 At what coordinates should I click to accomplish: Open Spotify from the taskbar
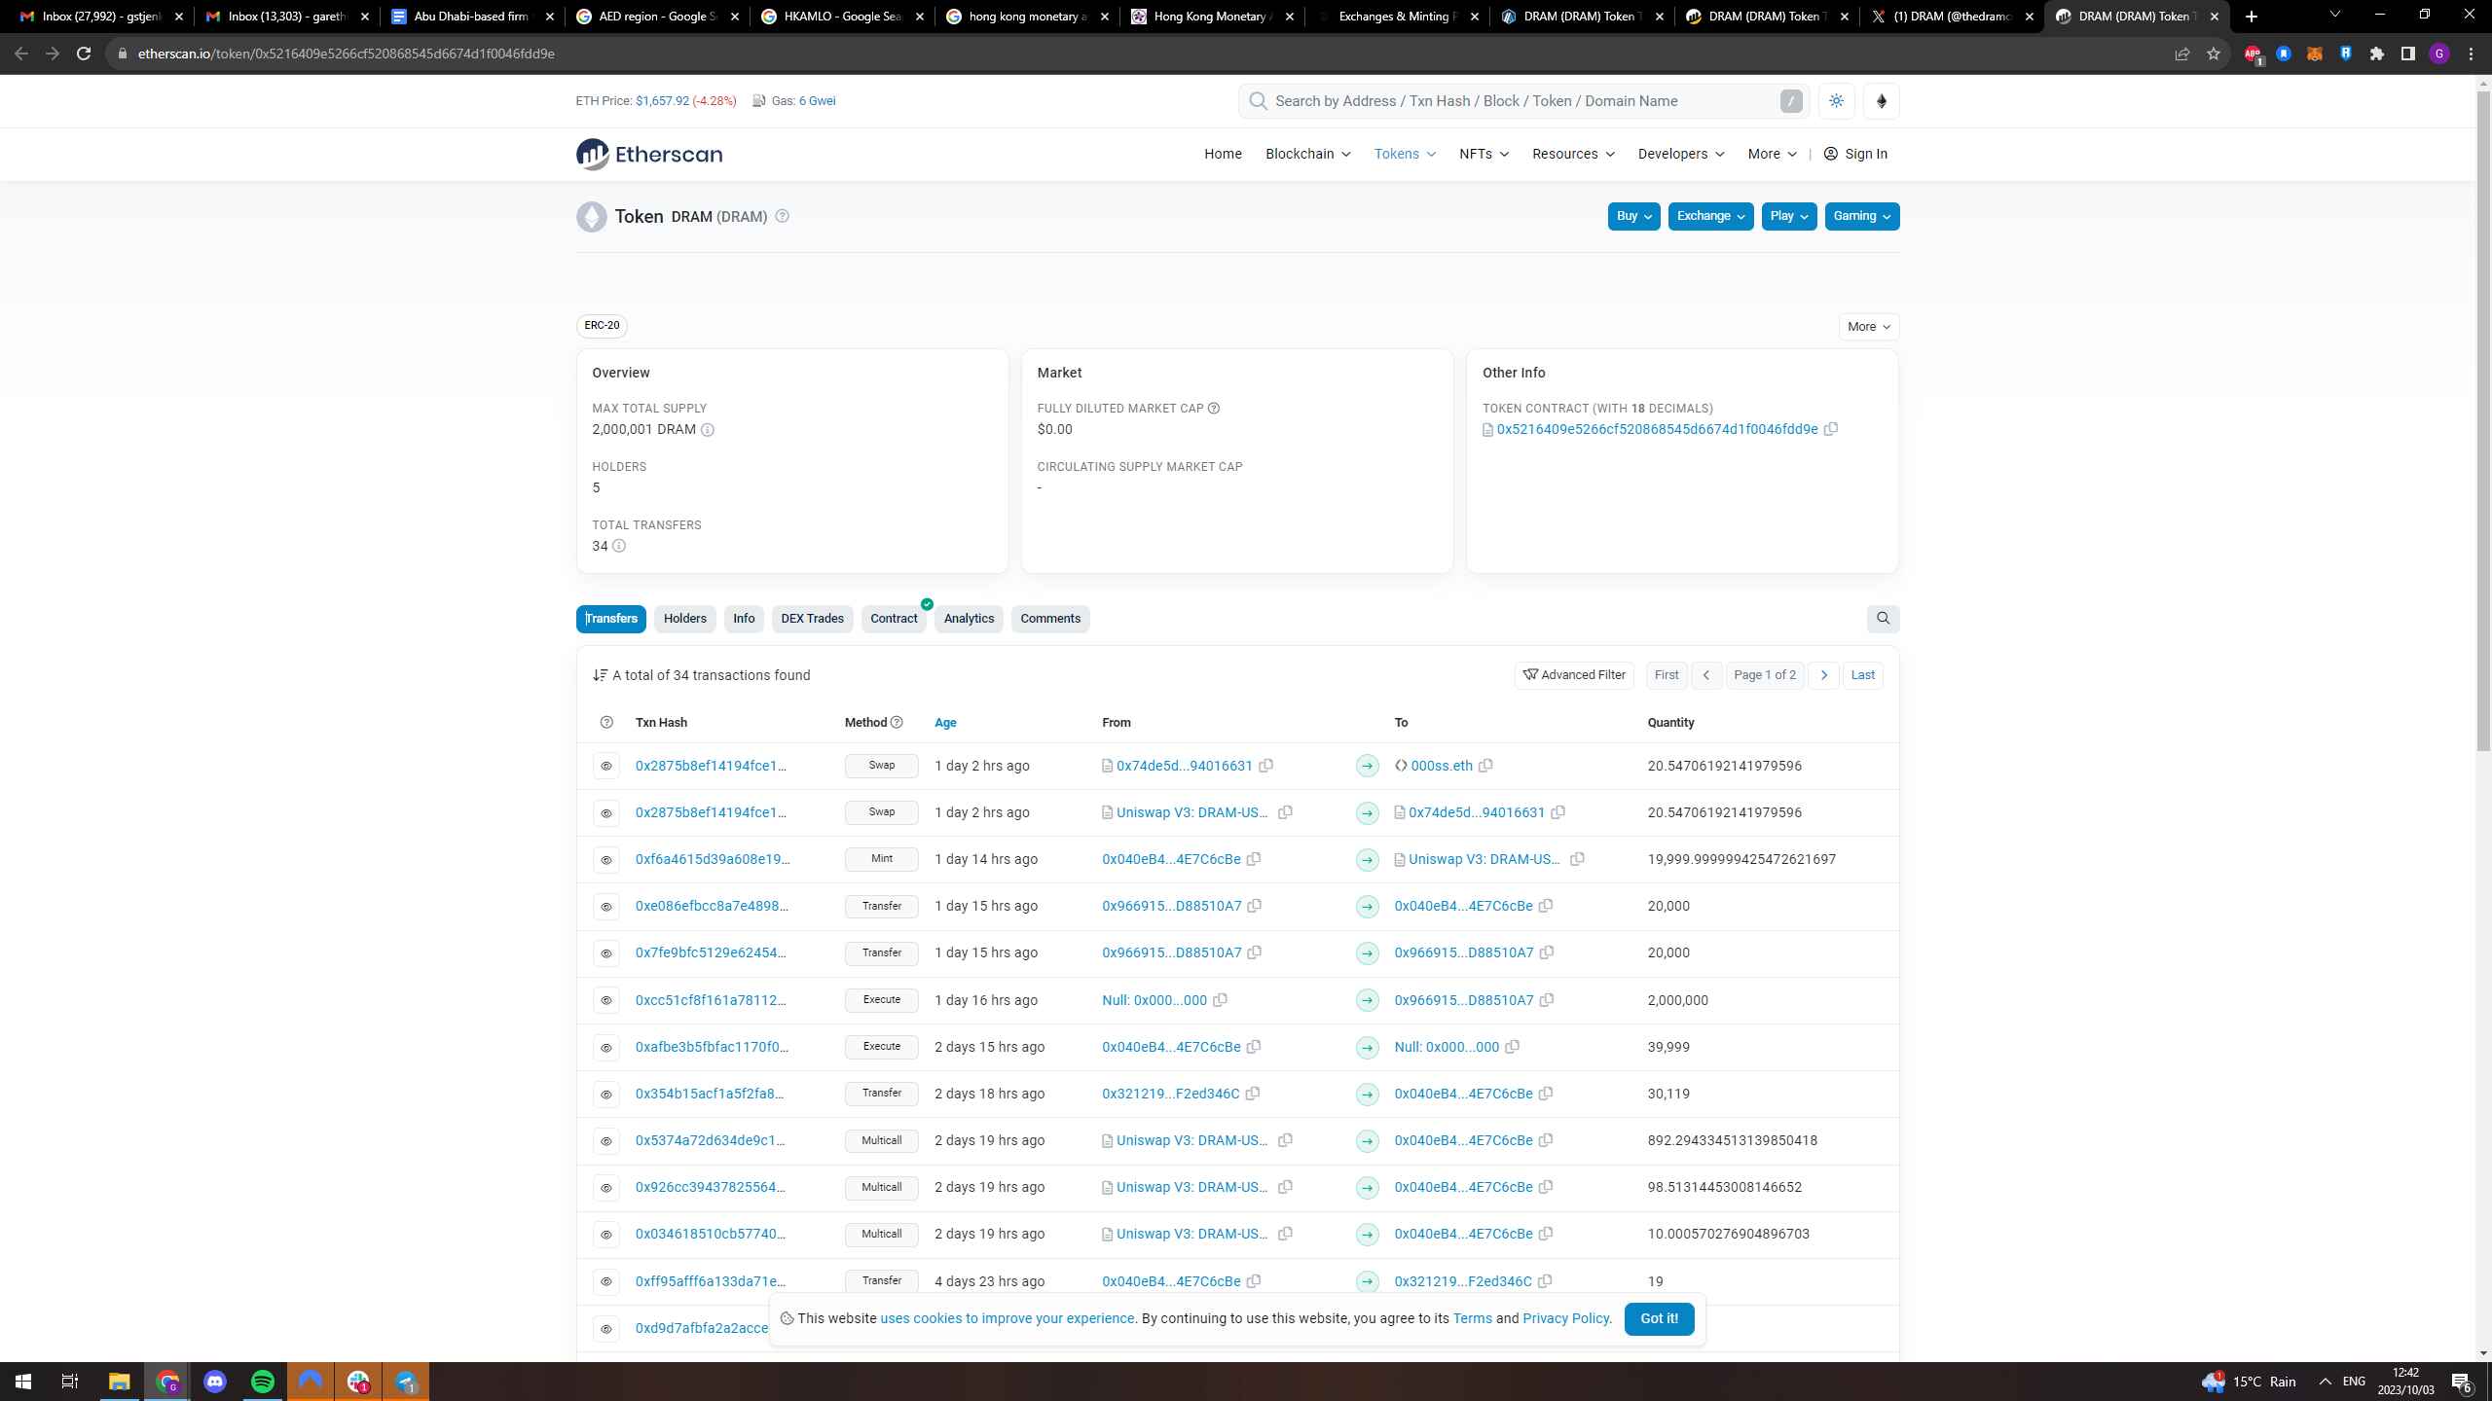263,1382
